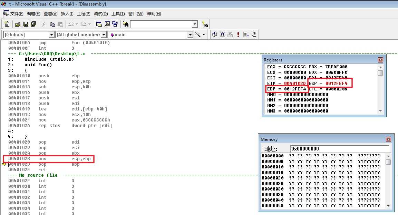Toggle the Output window icon
Image resolution: width=398 pixels, height=215 pixels.
pyautogui.click(x=107, y=24)
